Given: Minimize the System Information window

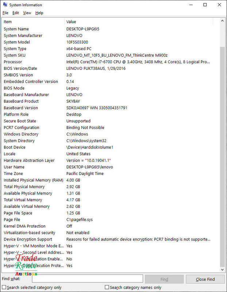Looking at the screenshot, I should click(x=191, y=5).
